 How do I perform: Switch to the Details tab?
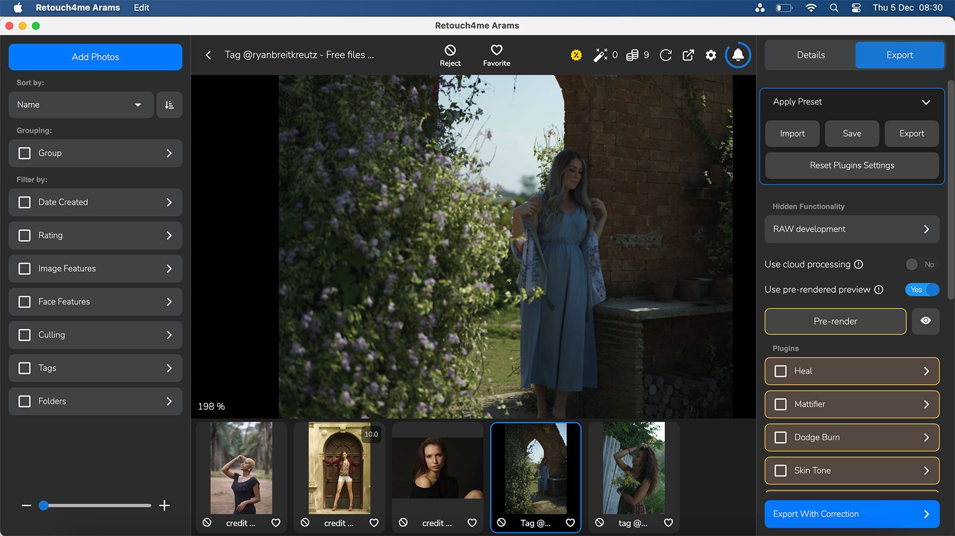(810, 55)
